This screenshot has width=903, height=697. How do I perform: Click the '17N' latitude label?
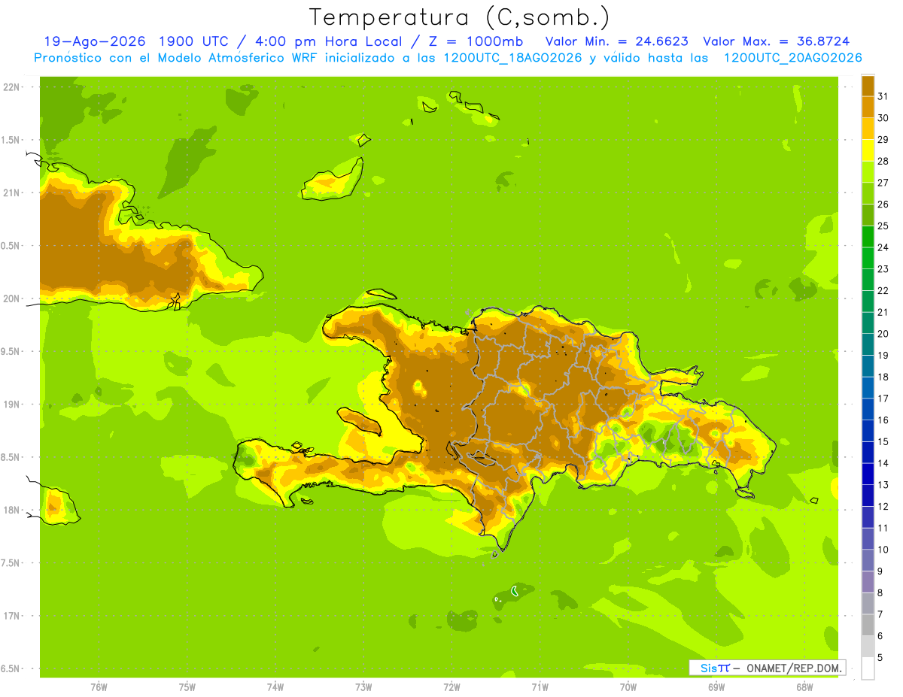[11, 616]
